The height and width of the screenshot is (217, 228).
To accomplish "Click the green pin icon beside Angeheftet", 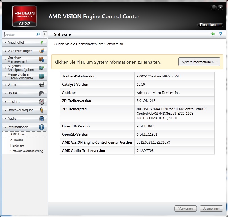I will [42, 43].
